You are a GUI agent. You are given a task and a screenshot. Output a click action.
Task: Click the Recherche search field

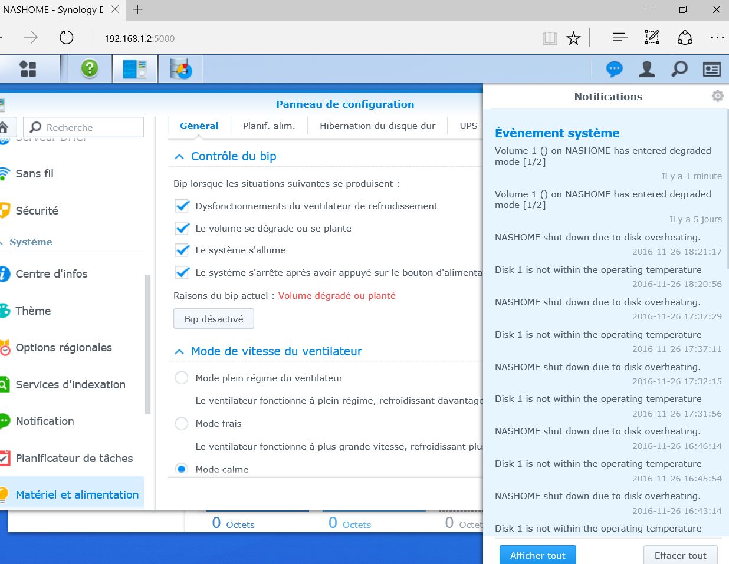(83, 127)
